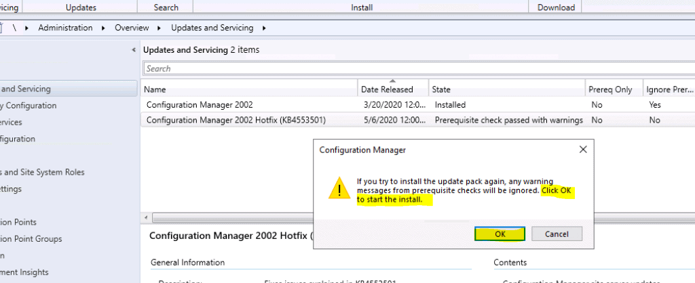Click Administration in the breadcrumb path
Image resolution: width=695 pixels, height=283 pixels.
65,28
